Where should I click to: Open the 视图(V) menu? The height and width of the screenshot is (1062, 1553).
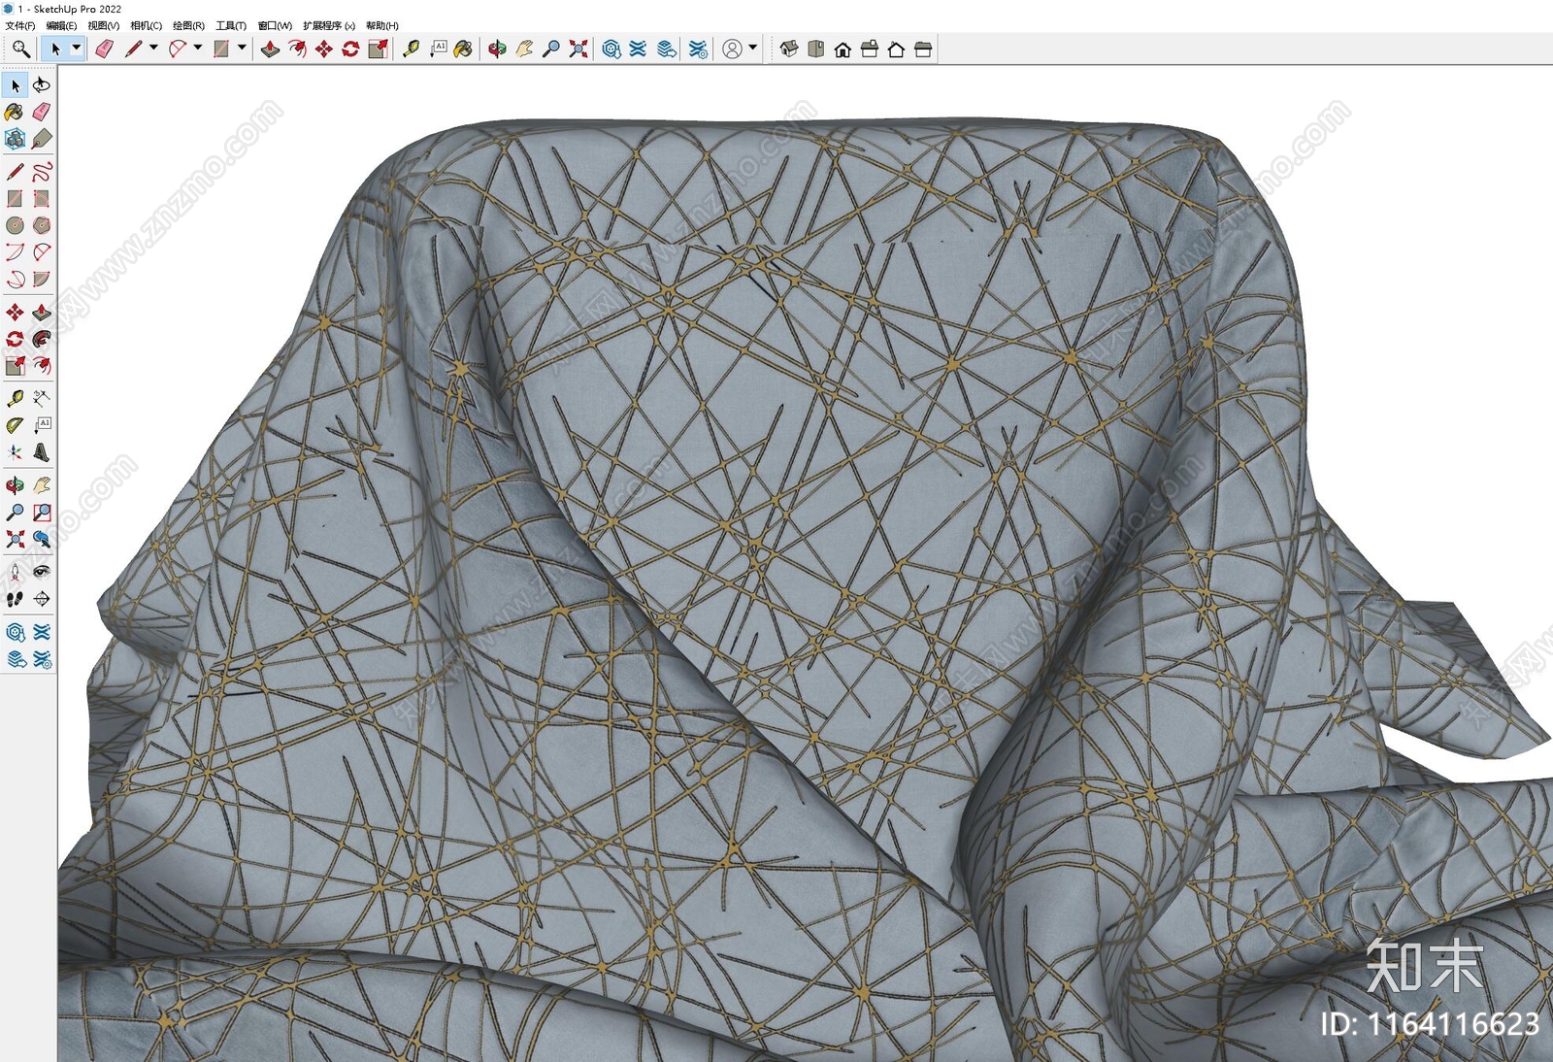[103, 26]
